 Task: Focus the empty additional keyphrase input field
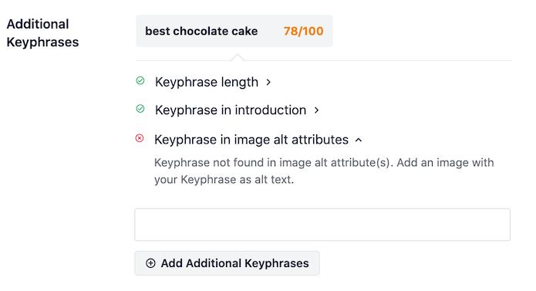pos(322,225)
